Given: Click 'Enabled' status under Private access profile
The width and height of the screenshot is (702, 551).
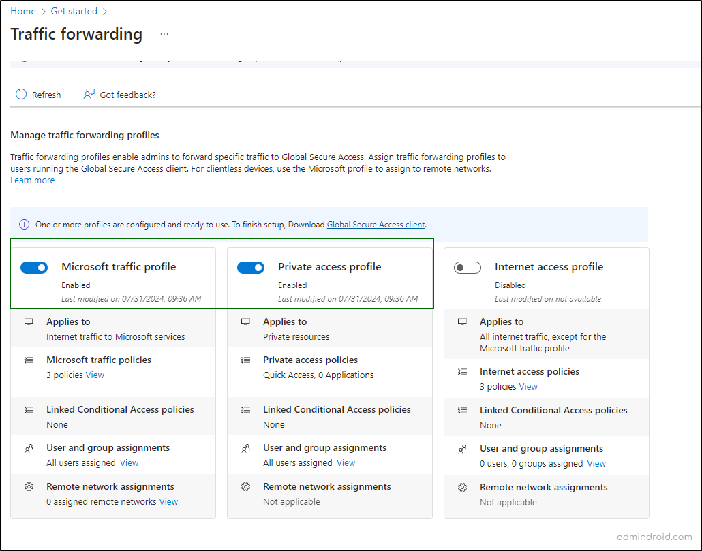Looking at the screenshot, I should 292,285.
